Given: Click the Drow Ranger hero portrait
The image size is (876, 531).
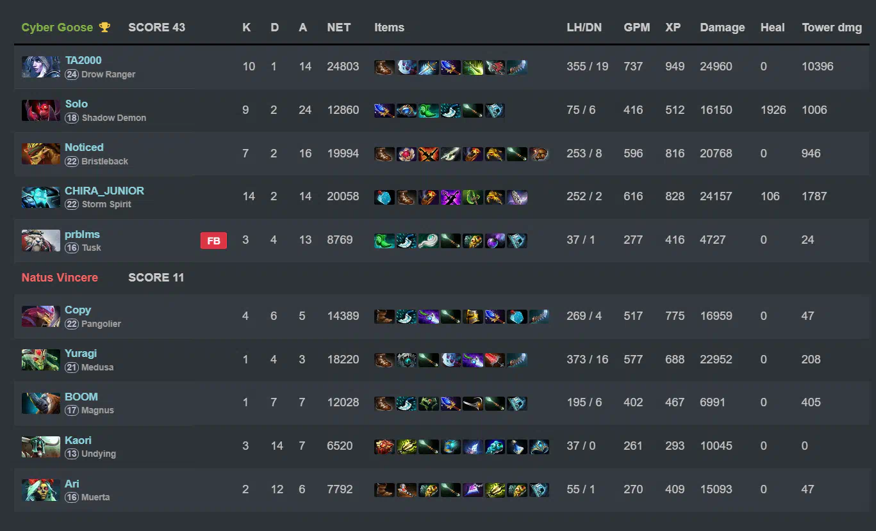Looking at the screenshot, I should (x=41, y=67).
